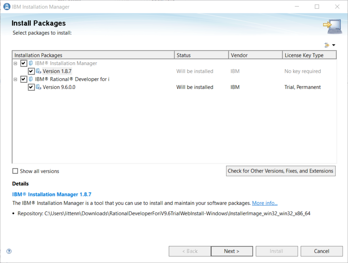
Task: Click the IBM vendor cell for Version 1.8.7
Action: pos(235,71)
